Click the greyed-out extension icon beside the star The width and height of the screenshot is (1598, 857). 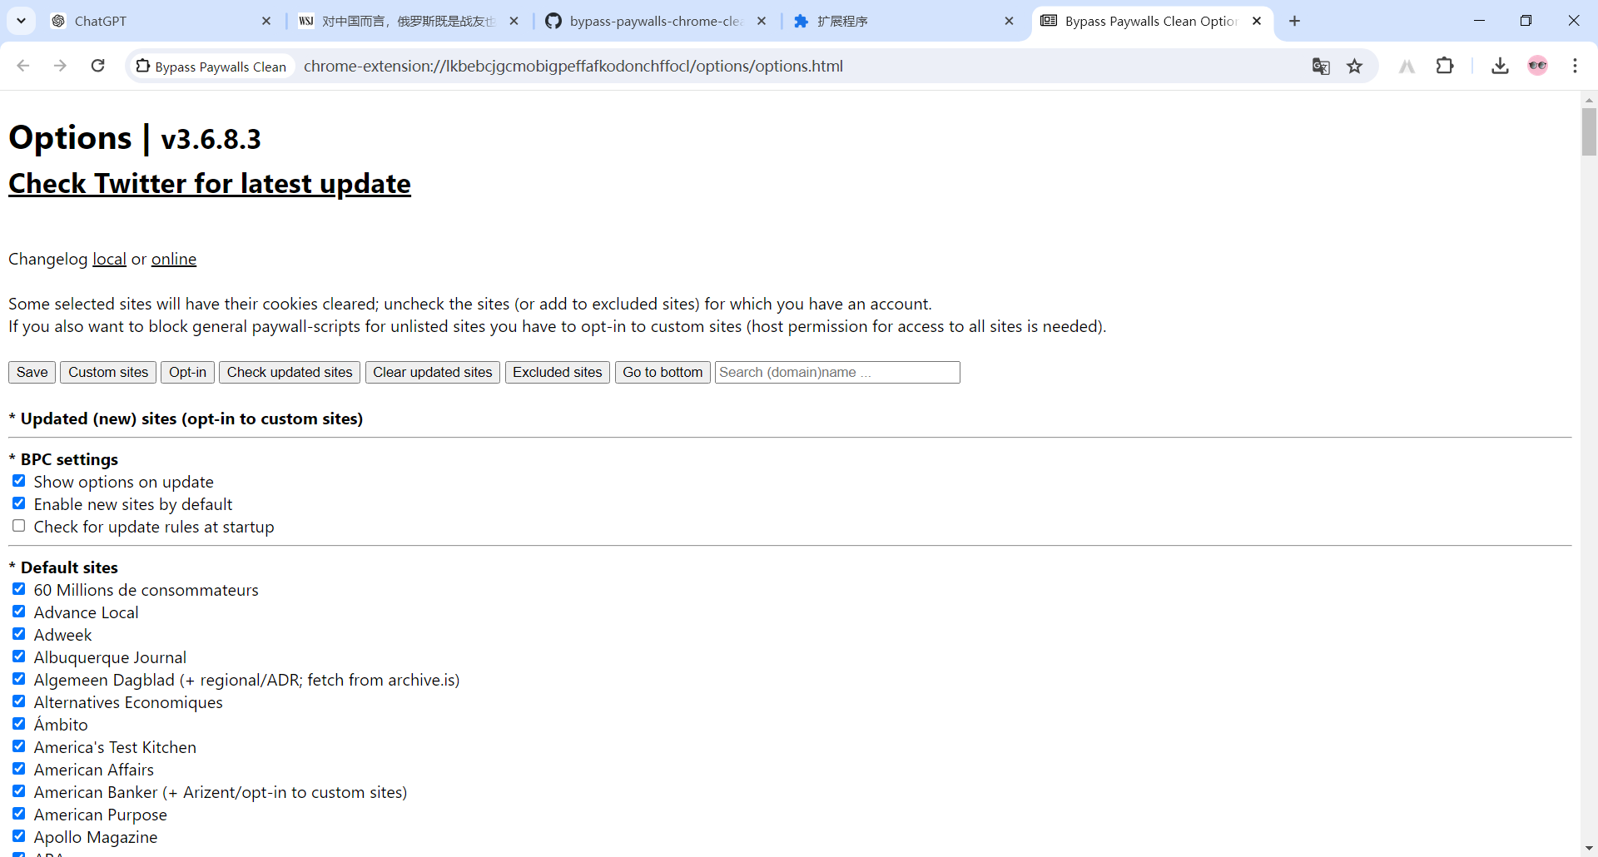[1407, 66]
